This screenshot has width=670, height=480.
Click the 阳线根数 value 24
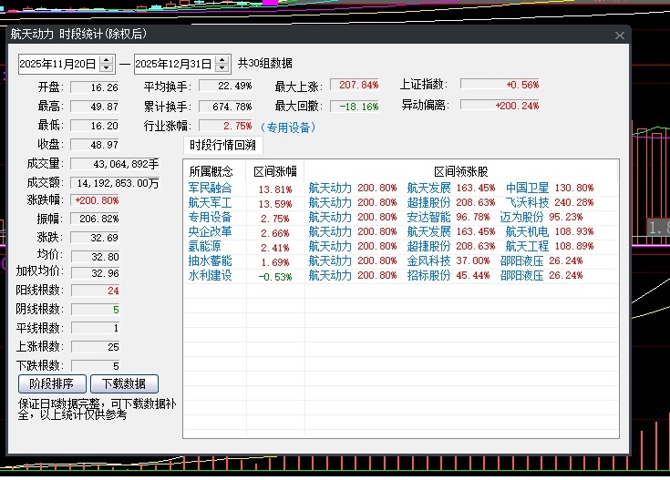coord(96,291)
